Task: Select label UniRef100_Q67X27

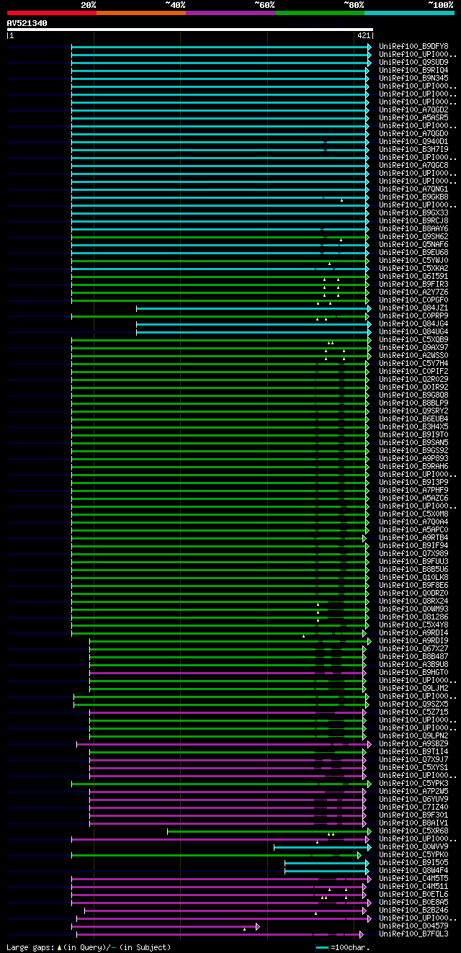Action: (413, 649)
